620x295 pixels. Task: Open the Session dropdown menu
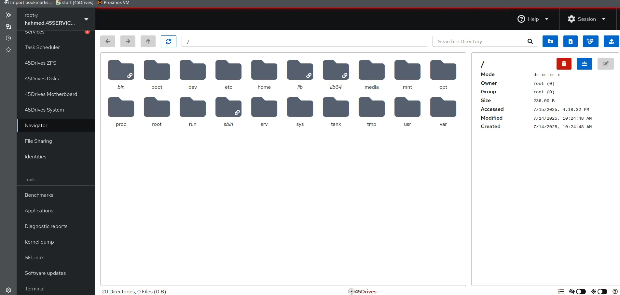pyautogui.click(x=586, y=19)
